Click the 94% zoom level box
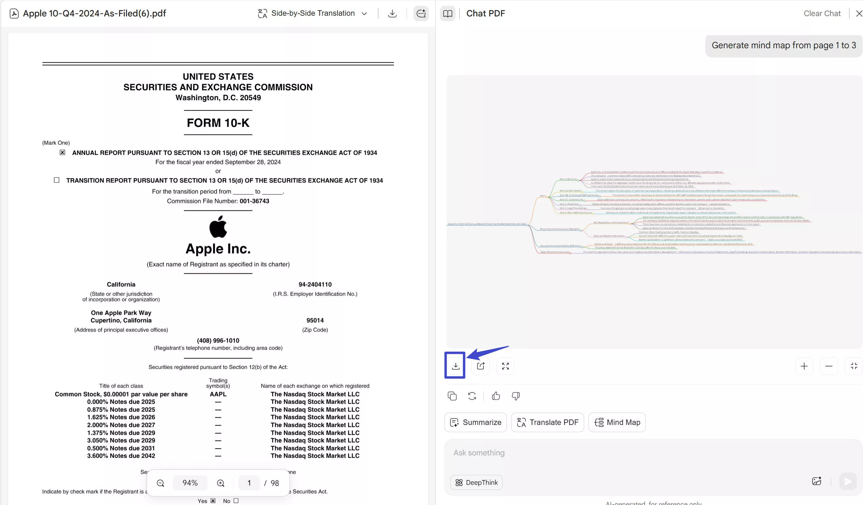 click(x=190, y=483)
